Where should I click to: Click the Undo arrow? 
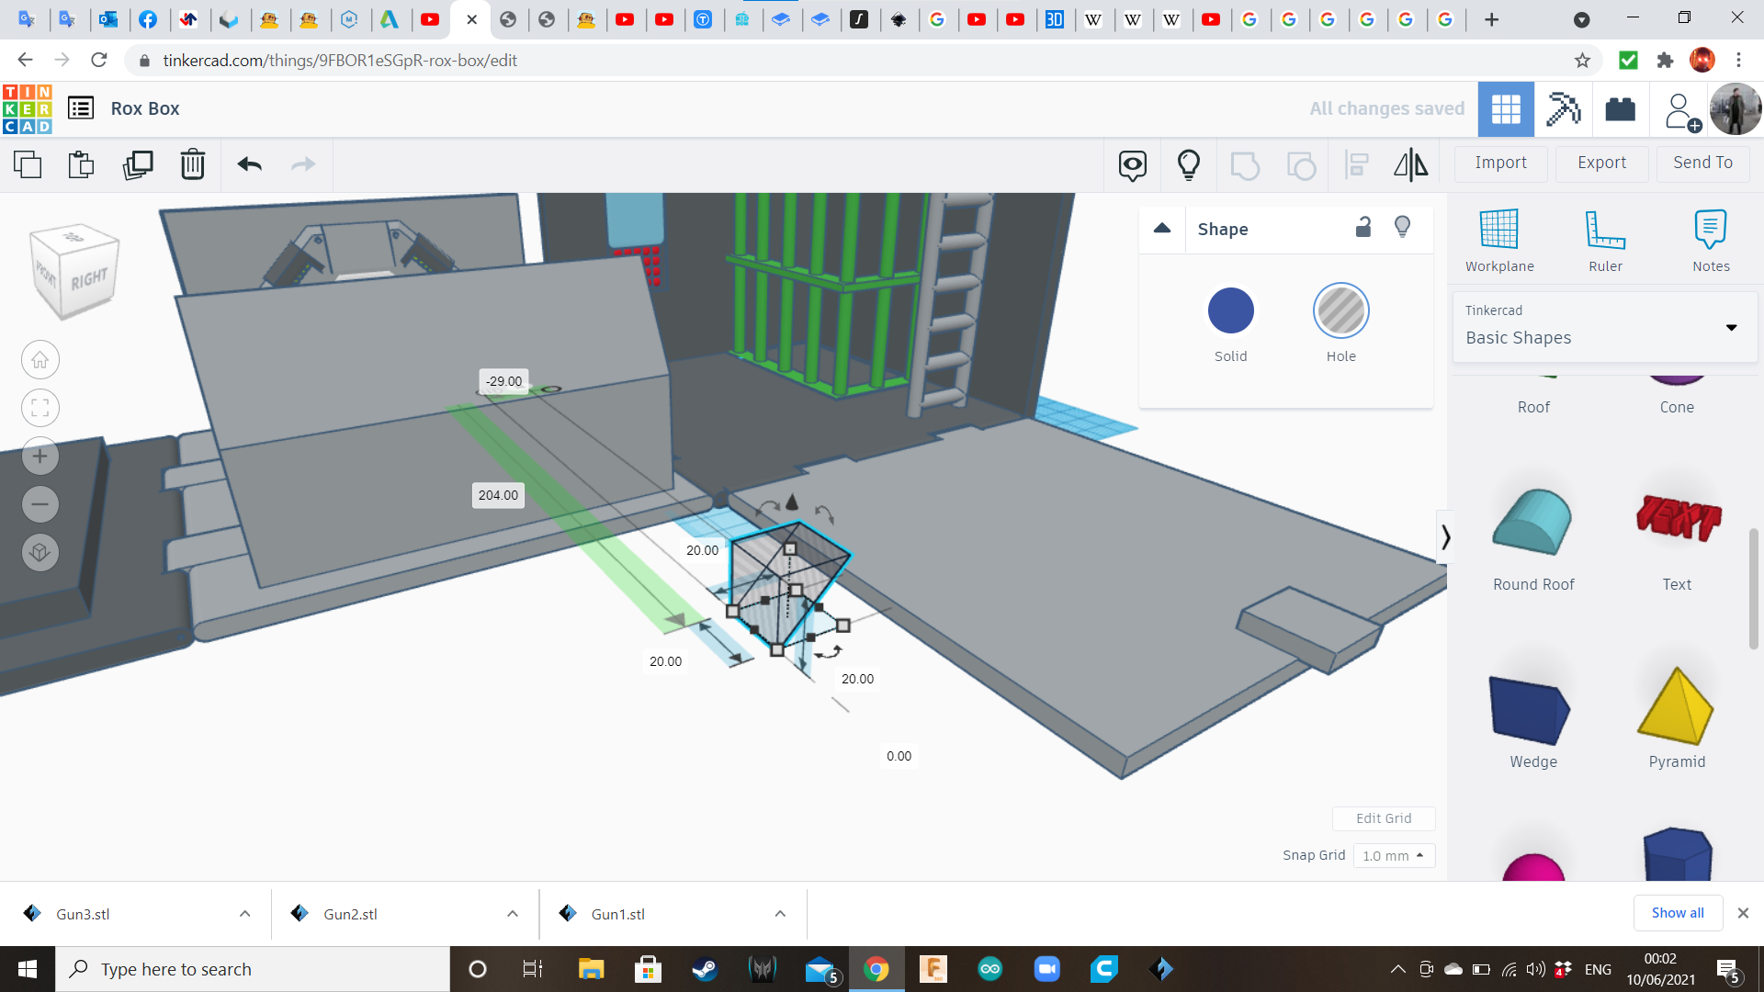pyautogui.click(x=250, y=164)
